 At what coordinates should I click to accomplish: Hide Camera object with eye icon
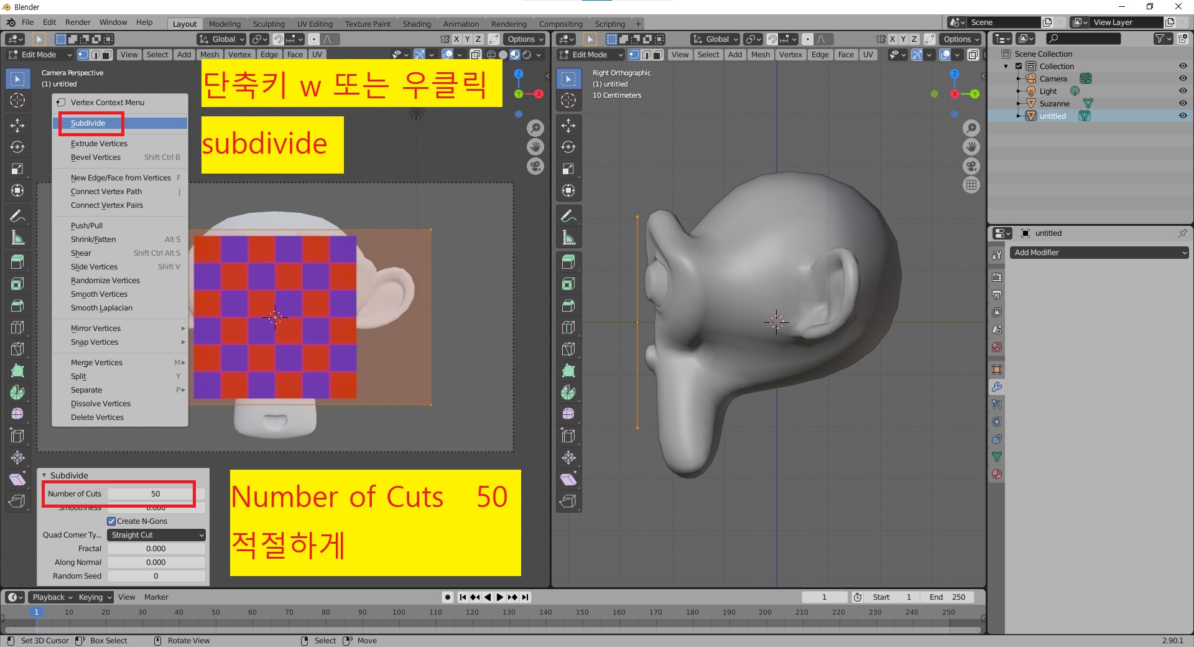(x=1183, y=78)
